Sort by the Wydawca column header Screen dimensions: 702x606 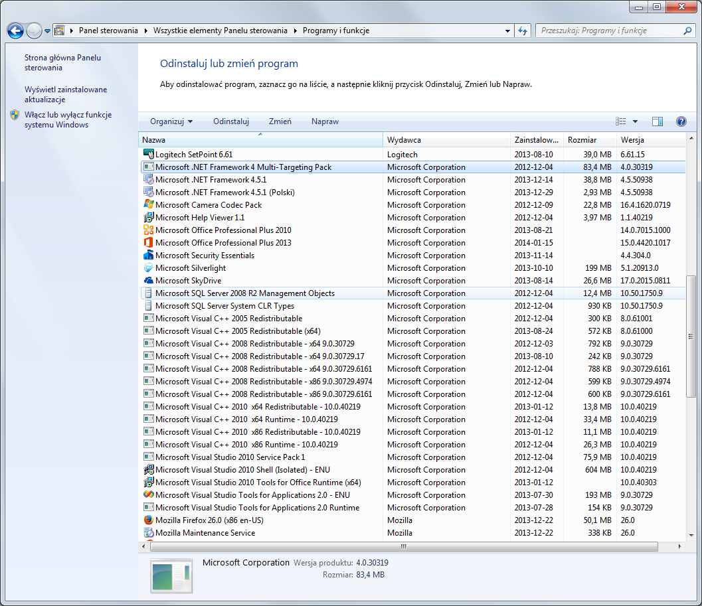pos(447,140)
